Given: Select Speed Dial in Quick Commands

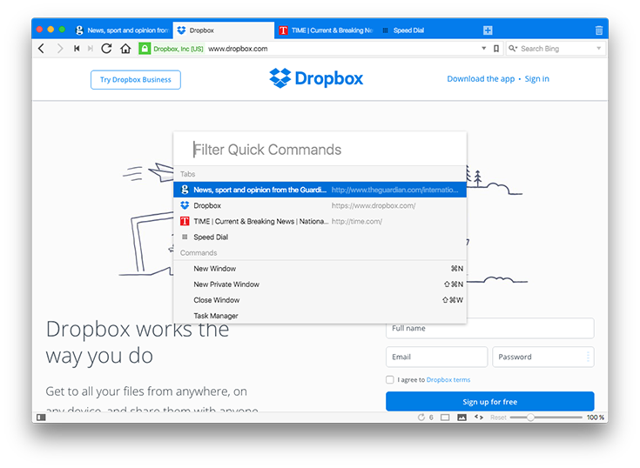Looking at the screenshot, I should click(320, 237).
